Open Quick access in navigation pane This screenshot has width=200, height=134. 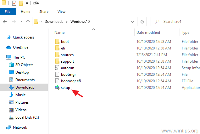pos(24,37)
